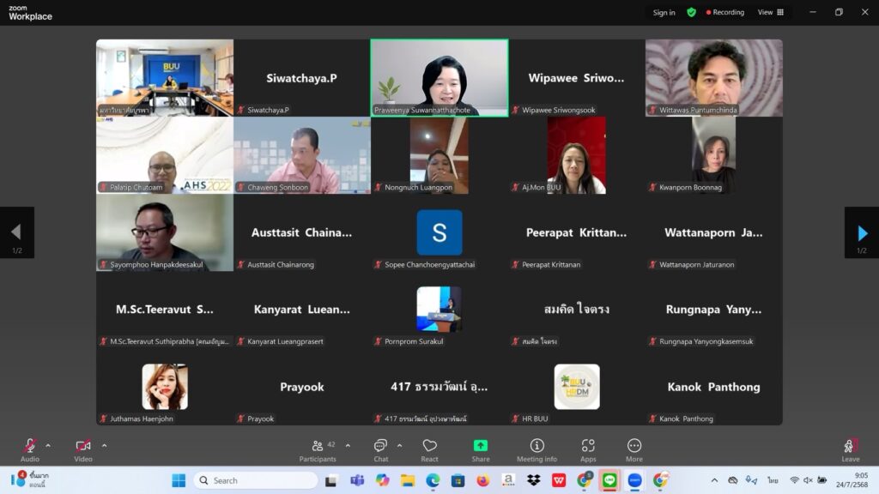The height and width of the screenshot is (494, 879).
Task: Open the View layout menu
Action: point(770,13)
